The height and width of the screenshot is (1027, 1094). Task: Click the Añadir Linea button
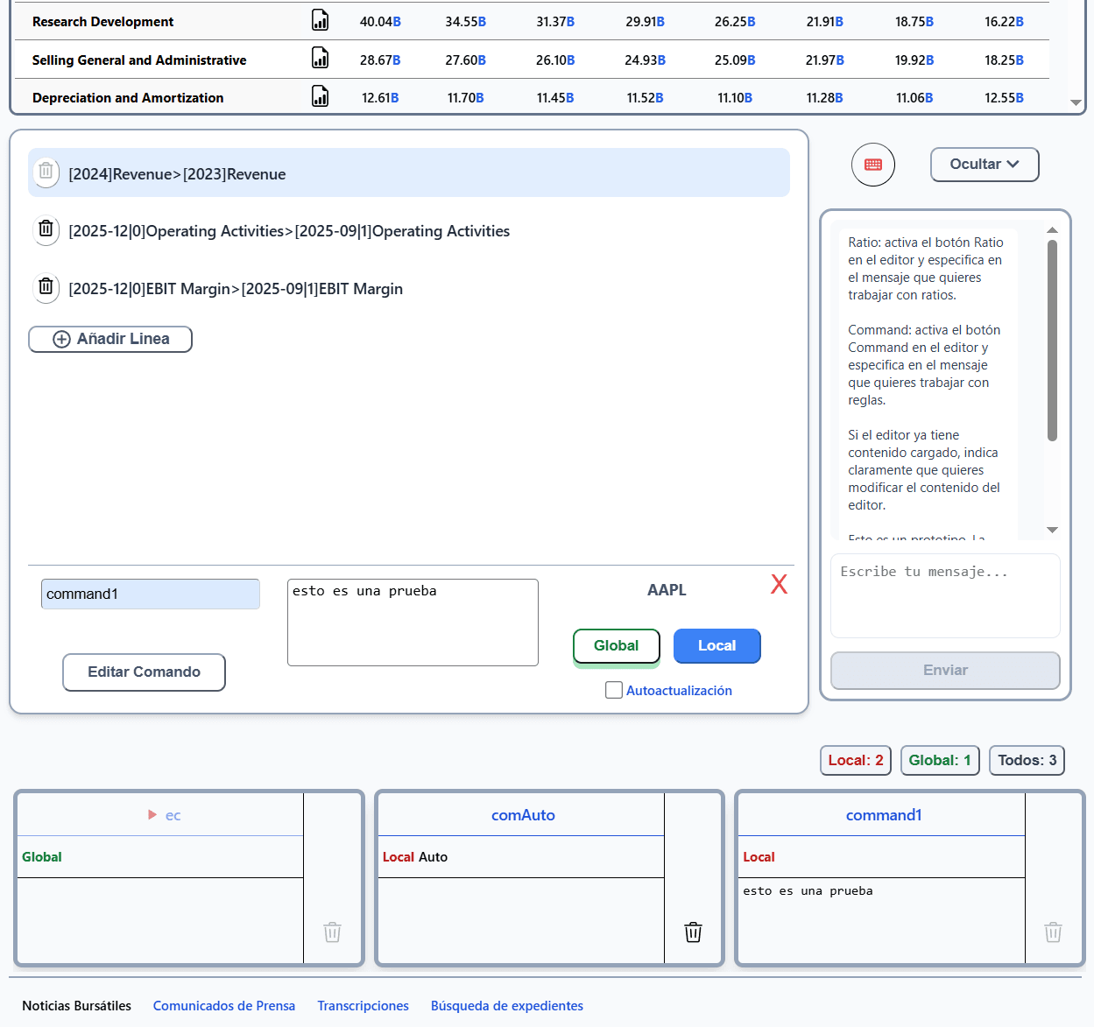pyautogui.click(x=110, y=339)
